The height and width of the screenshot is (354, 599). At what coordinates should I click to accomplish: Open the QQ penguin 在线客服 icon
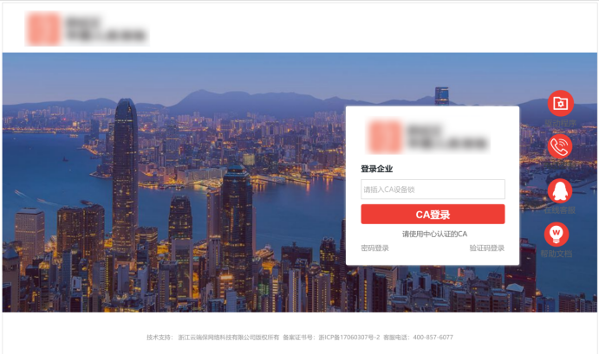click(x=560, y=190)
